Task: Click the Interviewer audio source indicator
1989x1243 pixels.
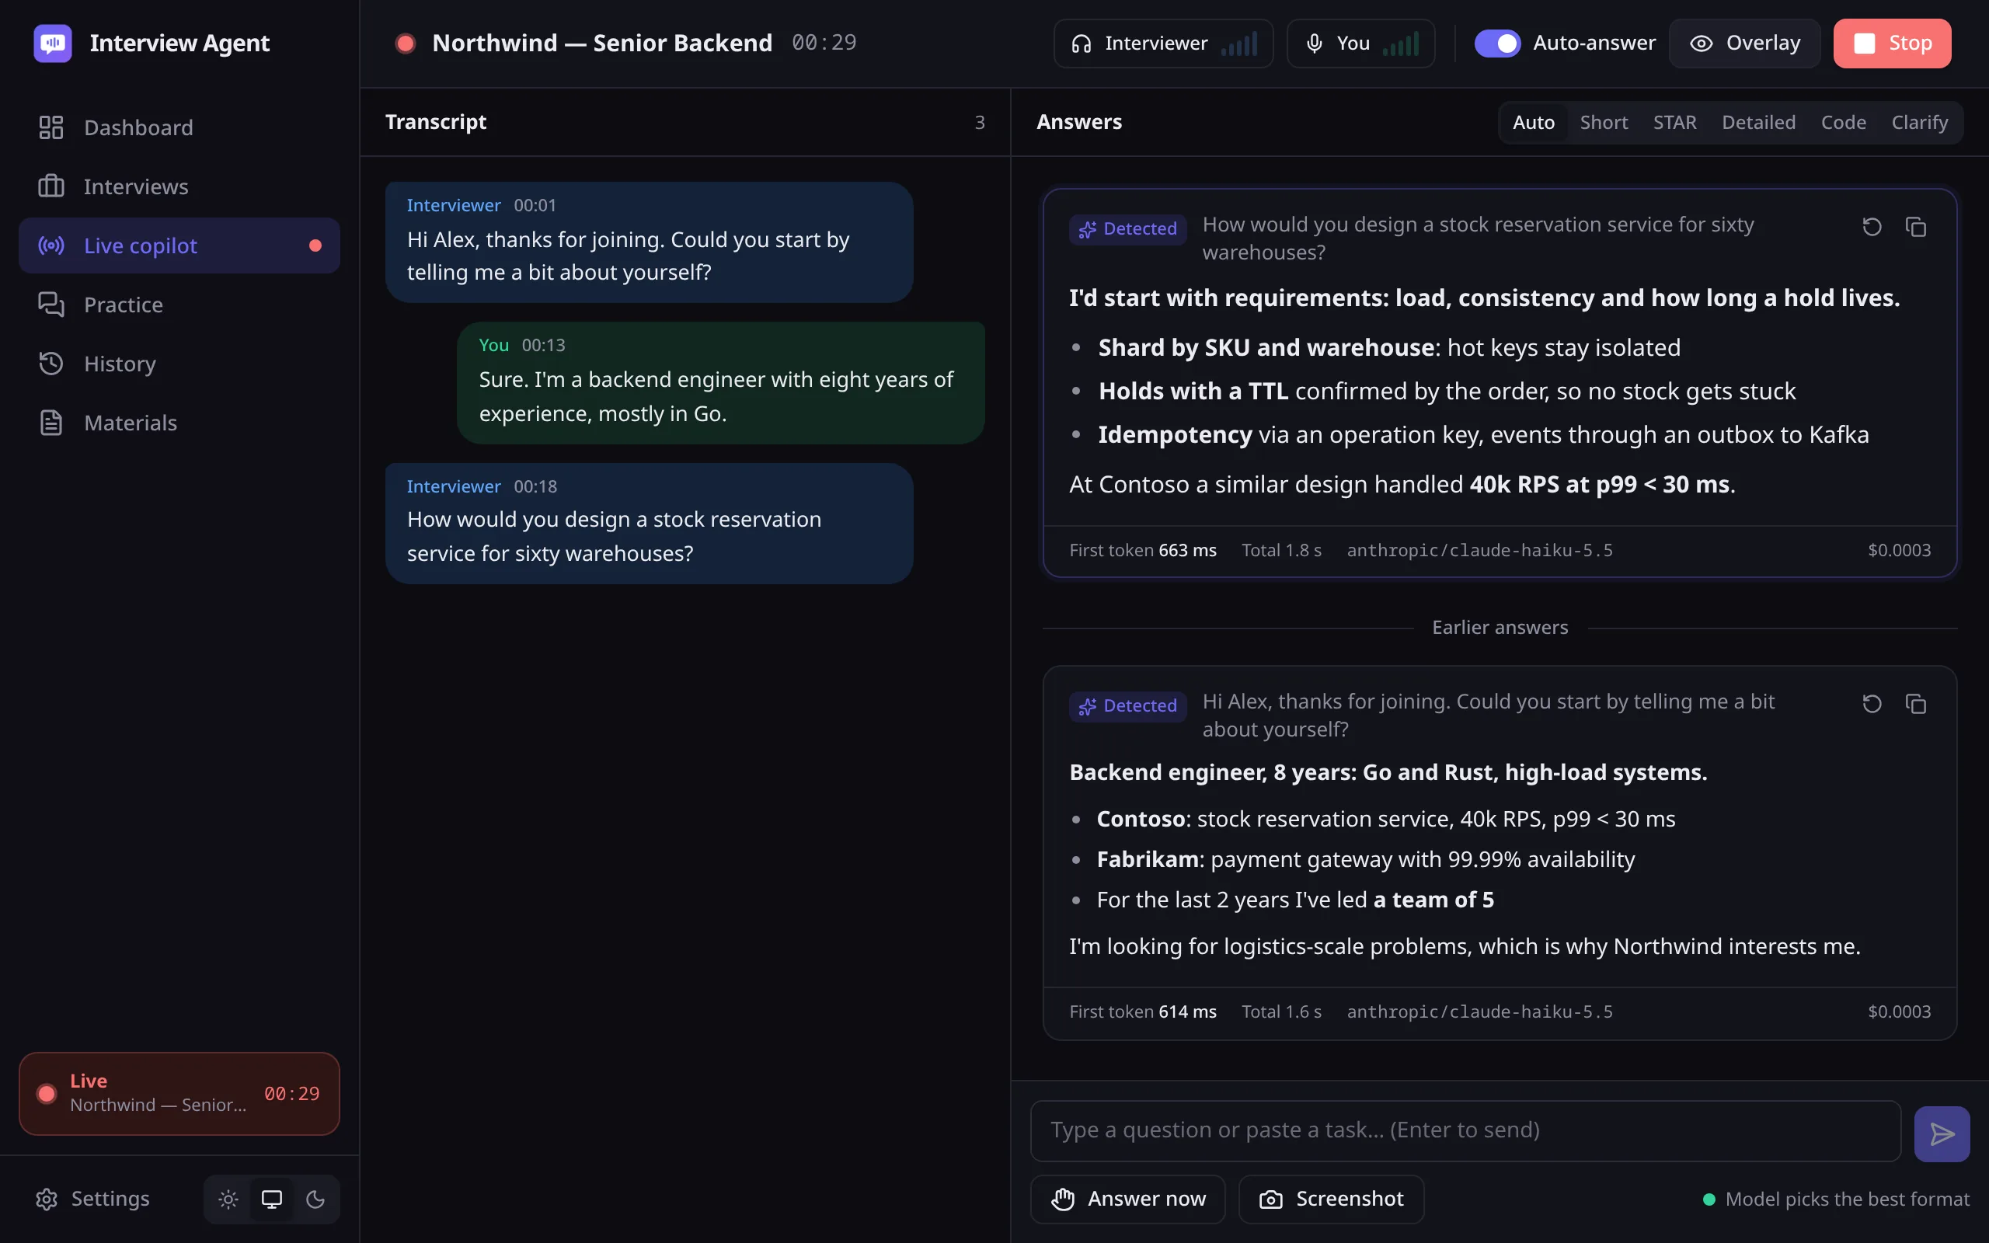Action: [1163, 44]
